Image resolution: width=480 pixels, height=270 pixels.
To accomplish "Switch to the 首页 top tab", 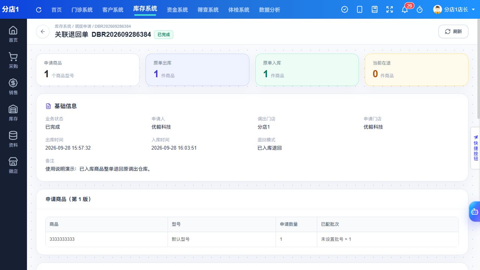I will click(57, 10).
